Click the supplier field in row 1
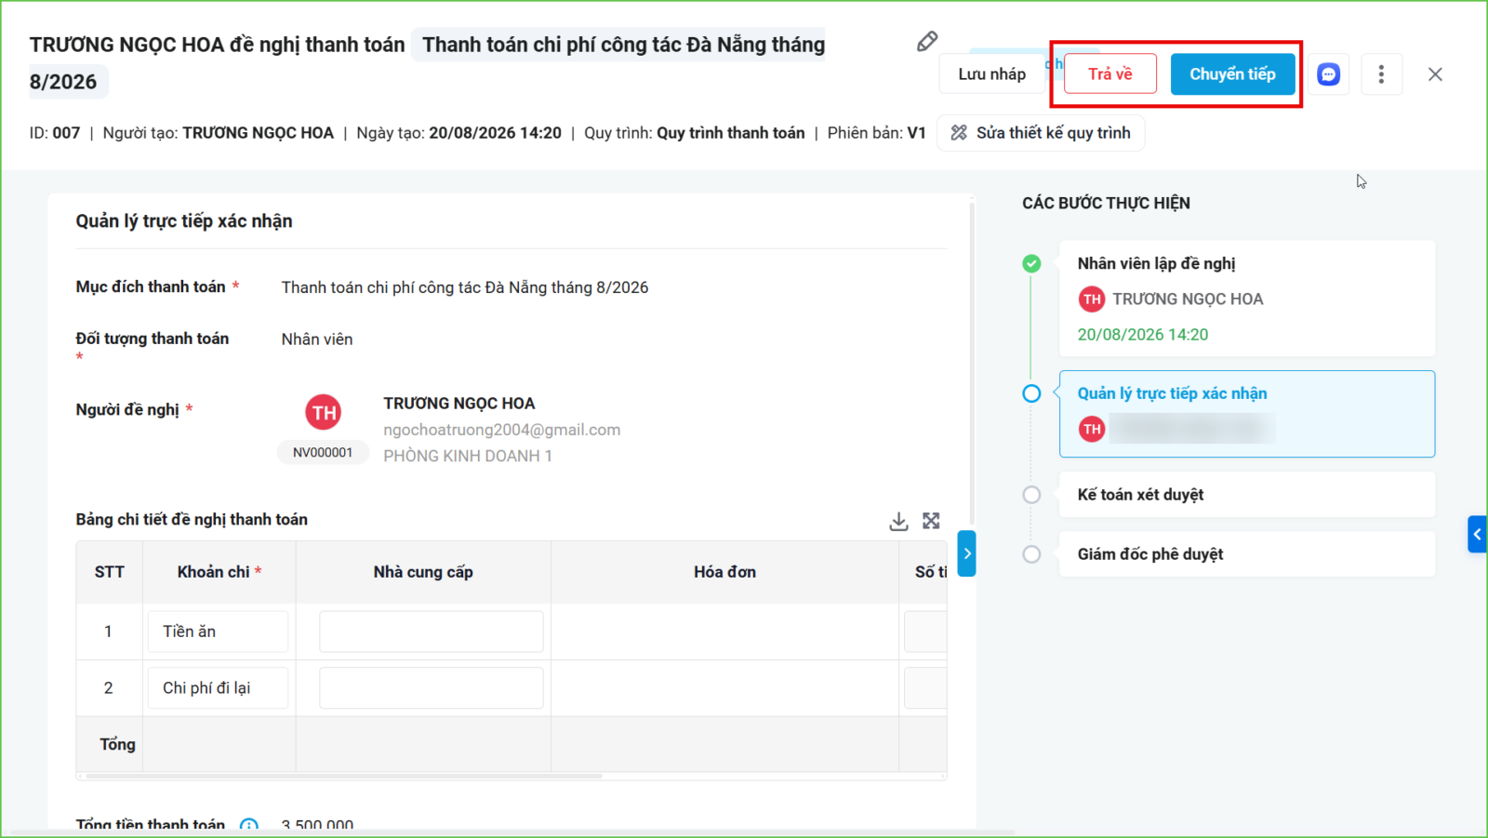 coord(432,632)
